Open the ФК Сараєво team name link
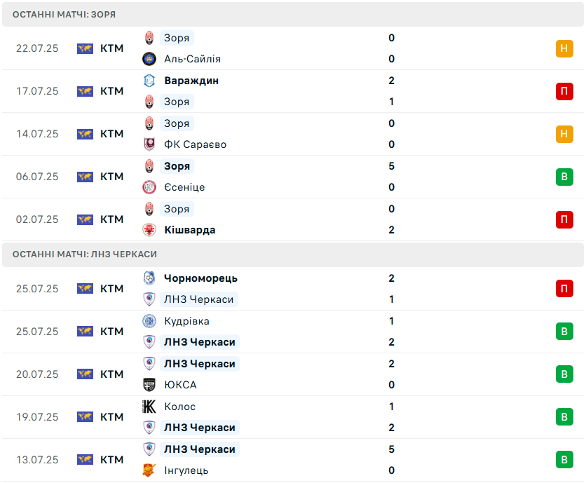Screen dimensions: 586x483 [x=195, y=144]
